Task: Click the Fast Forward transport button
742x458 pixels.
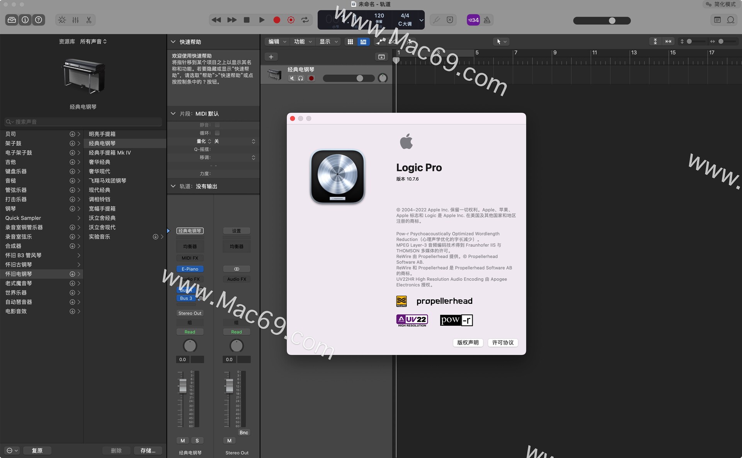Action: 232,20
